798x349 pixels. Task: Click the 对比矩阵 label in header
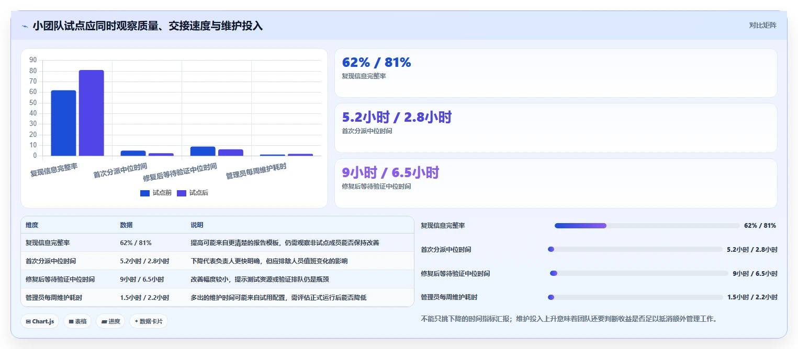click(x=763, y=25)
